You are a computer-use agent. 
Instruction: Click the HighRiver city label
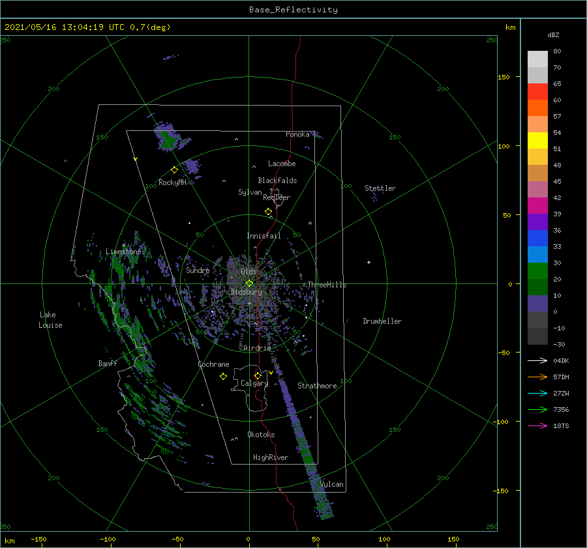pyautogui.click(x=271, y=457)
